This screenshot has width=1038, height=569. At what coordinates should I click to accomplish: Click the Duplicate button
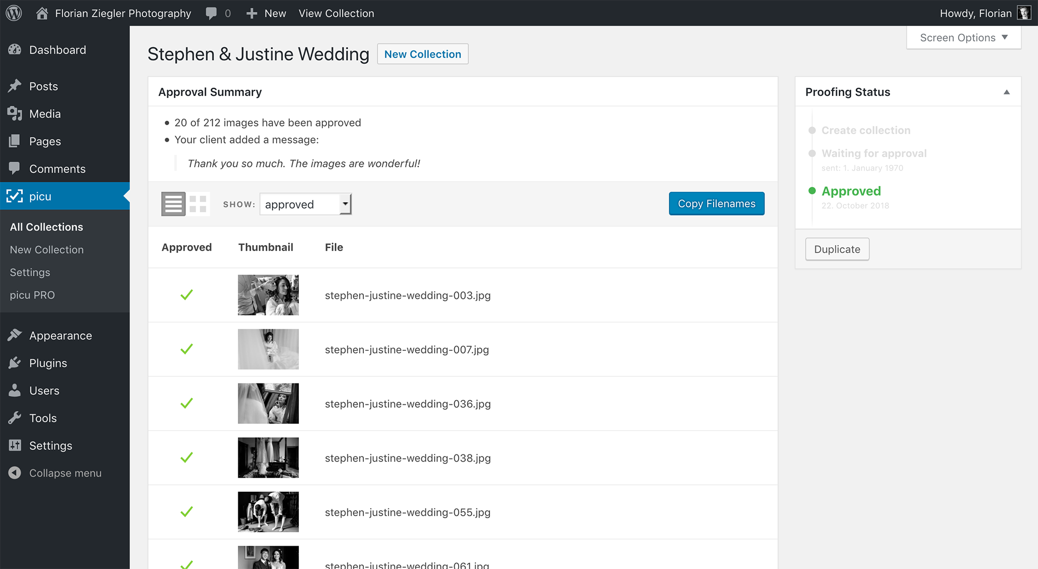point(837,249)
